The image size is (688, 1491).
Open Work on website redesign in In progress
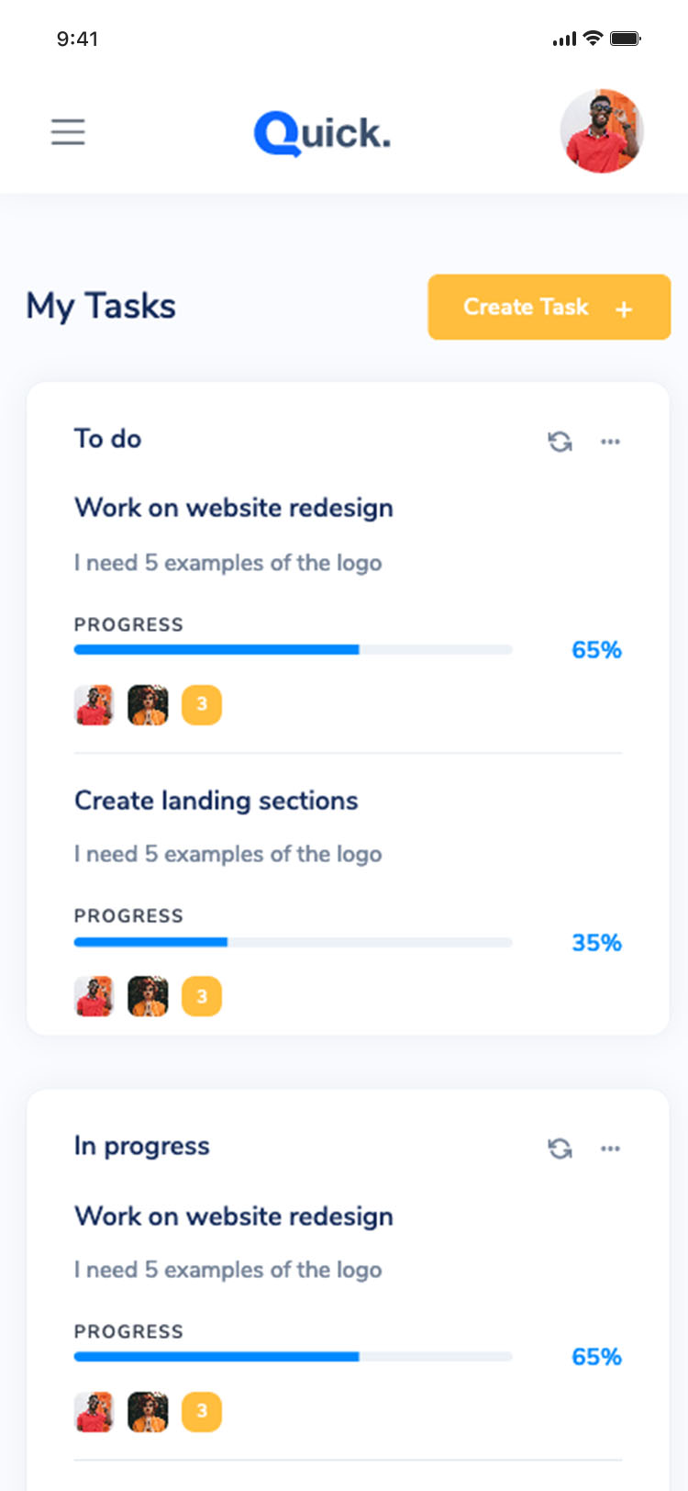(234, 1216)
